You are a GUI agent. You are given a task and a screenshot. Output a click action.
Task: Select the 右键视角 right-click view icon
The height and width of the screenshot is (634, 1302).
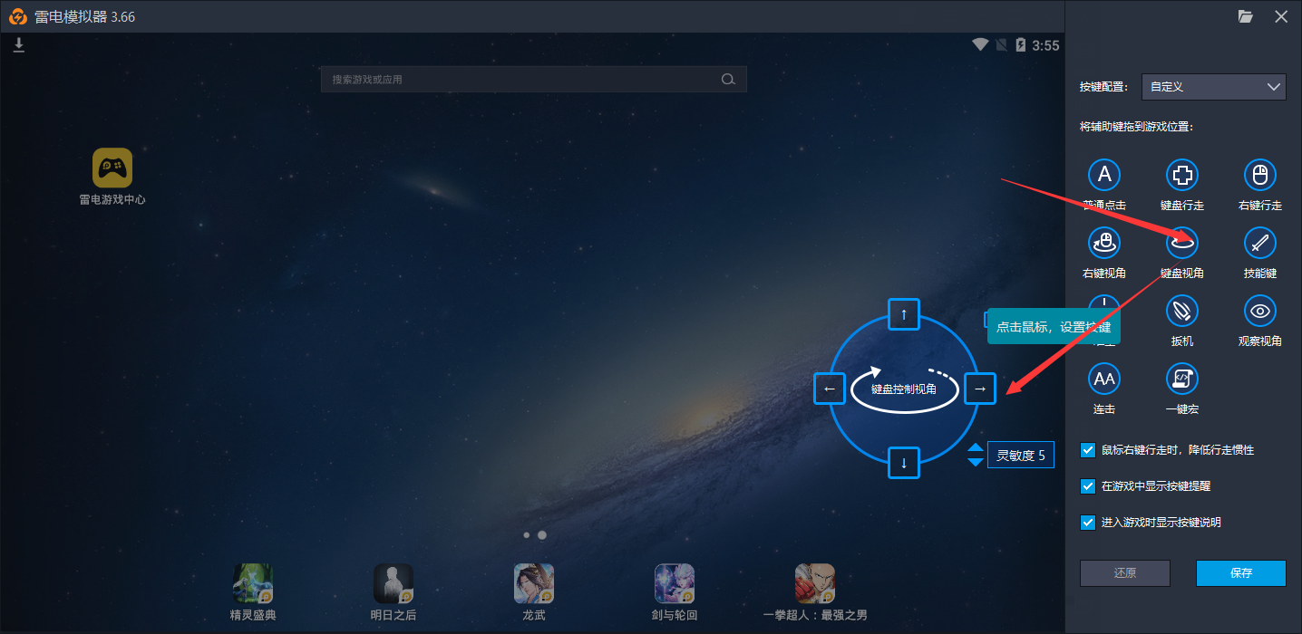pyautogui.click(x=1103, y=243)
